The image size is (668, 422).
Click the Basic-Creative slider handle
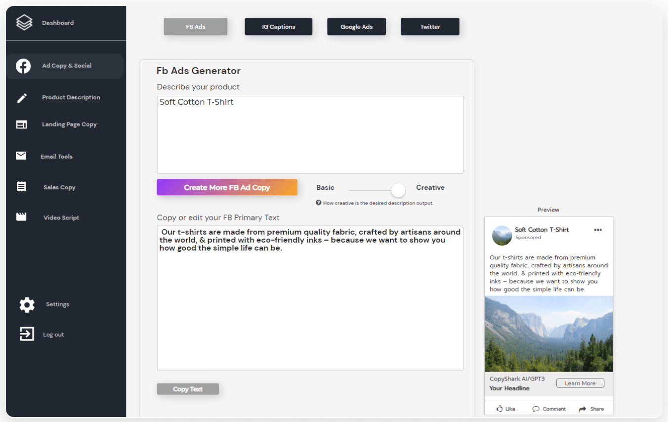click(x=398, y=190)
